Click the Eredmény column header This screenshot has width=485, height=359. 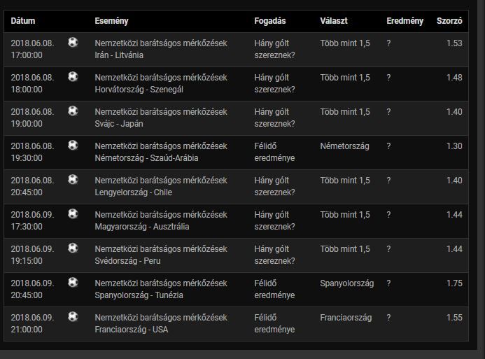[405, 21]
